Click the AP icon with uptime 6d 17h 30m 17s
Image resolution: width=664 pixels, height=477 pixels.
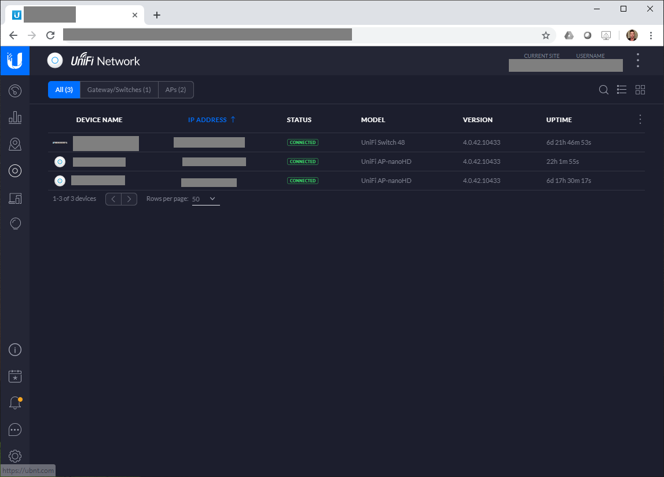pos(60,181)
